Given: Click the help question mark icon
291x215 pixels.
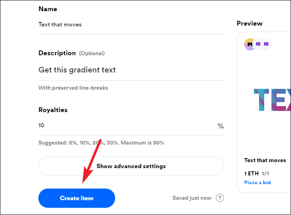Looking at the screenshot, I should pos(220,198).
